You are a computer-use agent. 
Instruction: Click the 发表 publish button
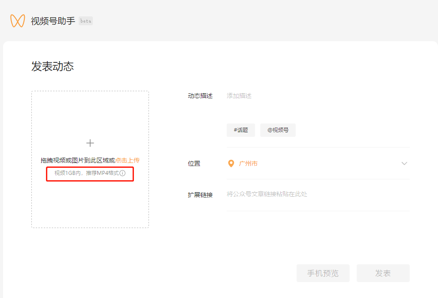[x=383, y=273]
